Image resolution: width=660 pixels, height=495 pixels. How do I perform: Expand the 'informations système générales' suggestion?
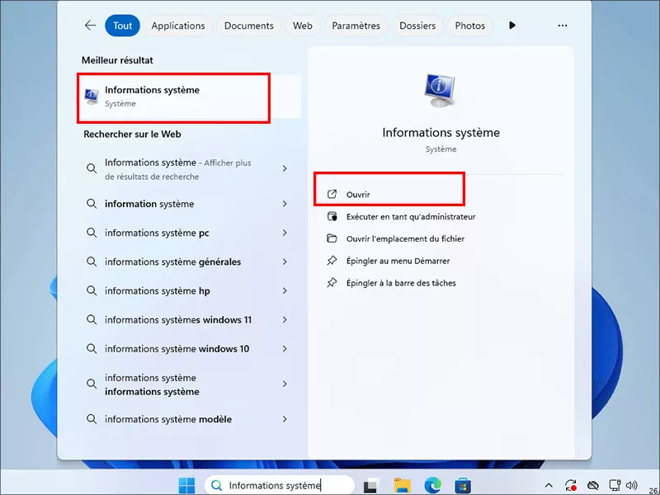click(285, 262)
